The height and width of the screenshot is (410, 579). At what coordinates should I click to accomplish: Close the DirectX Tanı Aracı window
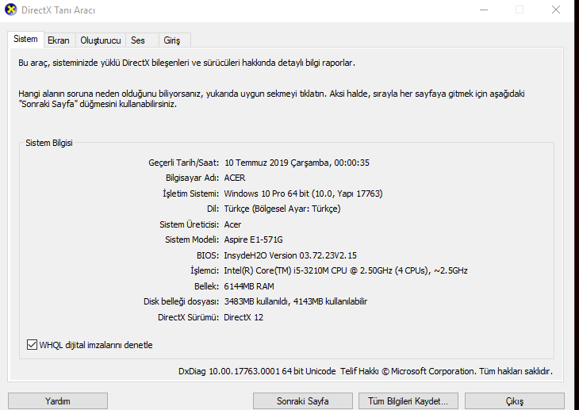[556, 10]
